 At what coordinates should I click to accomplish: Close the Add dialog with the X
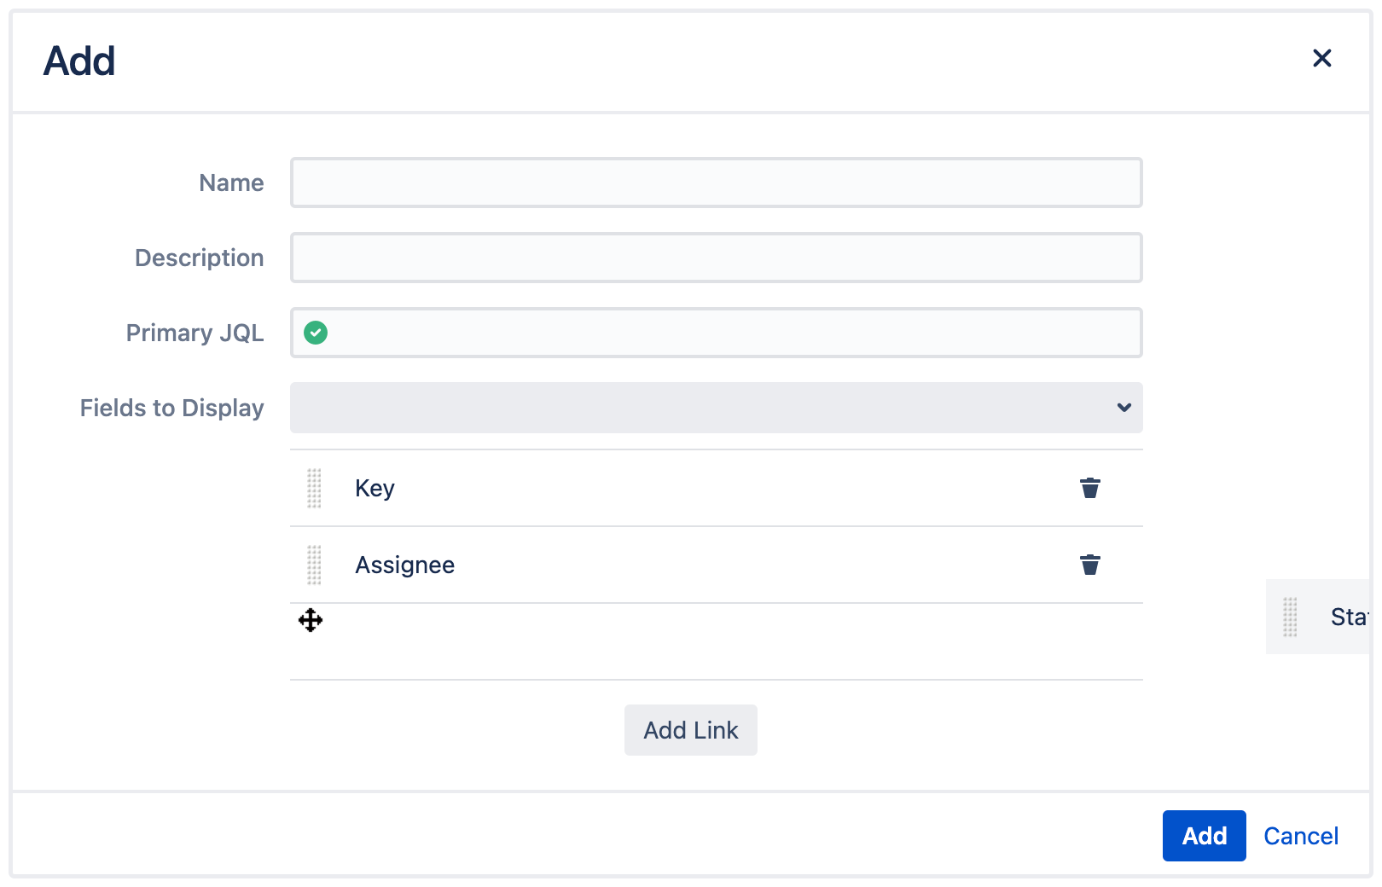(1322, 58)
